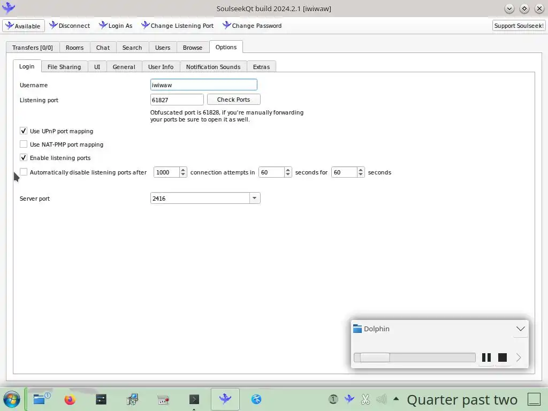This screenshot has height=411, width=548.
Task: Launch Firefox from the taskbar
Action: point(70,399)
